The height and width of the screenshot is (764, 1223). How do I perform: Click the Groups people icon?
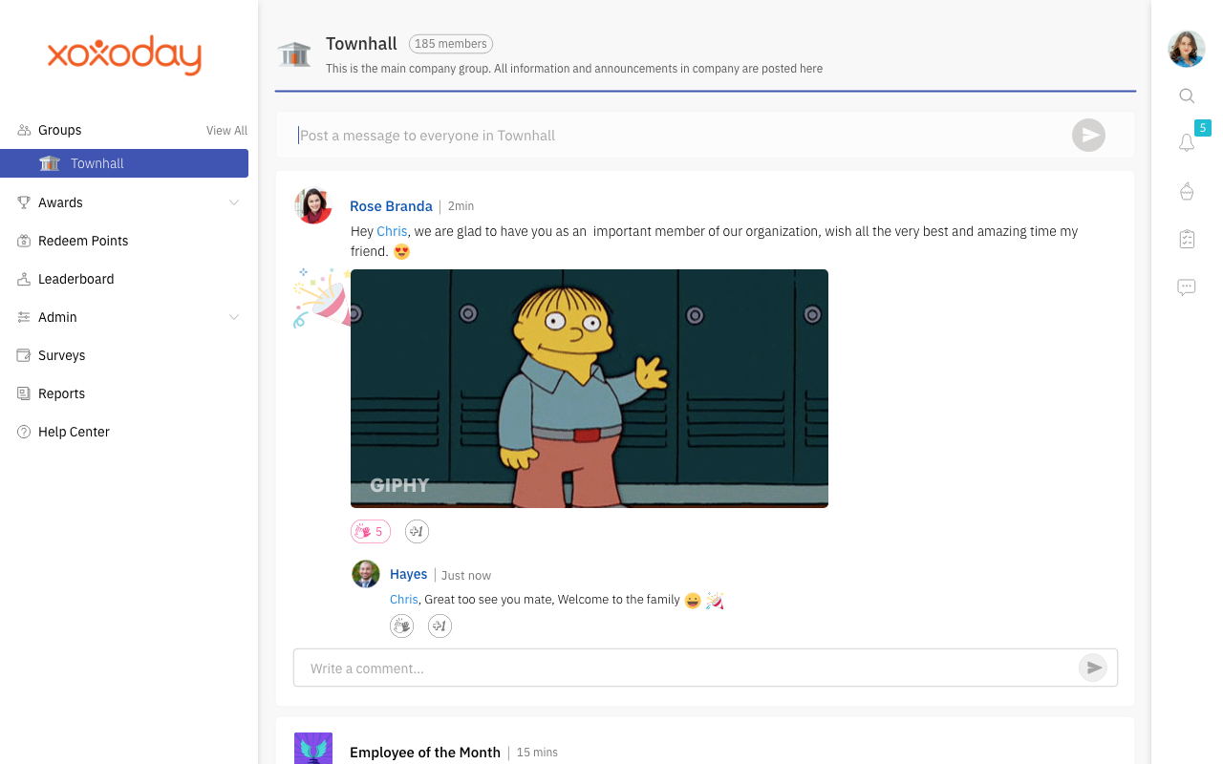click(25, 130)
